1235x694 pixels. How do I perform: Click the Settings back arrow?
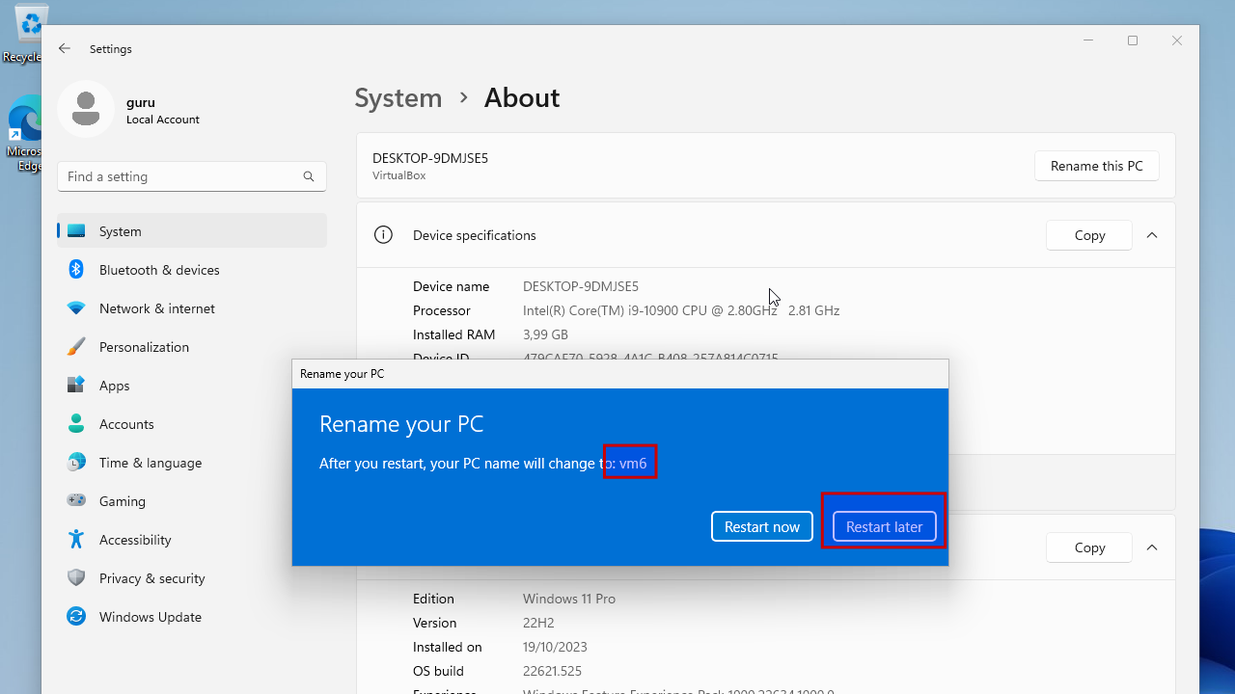click(65, 48)
